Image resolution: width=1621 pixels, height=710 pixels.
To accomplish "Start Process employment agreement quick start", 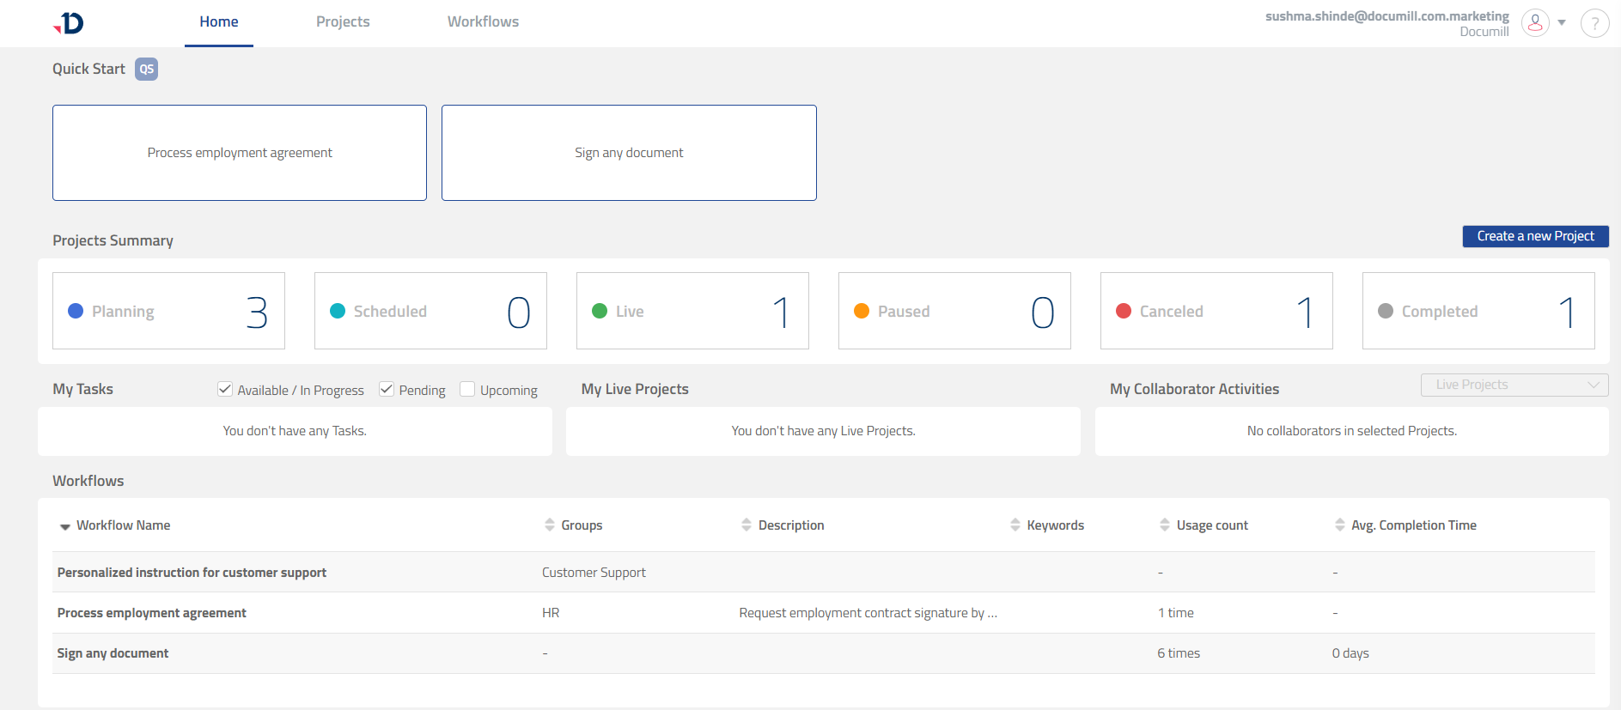I will click(240, 153).
